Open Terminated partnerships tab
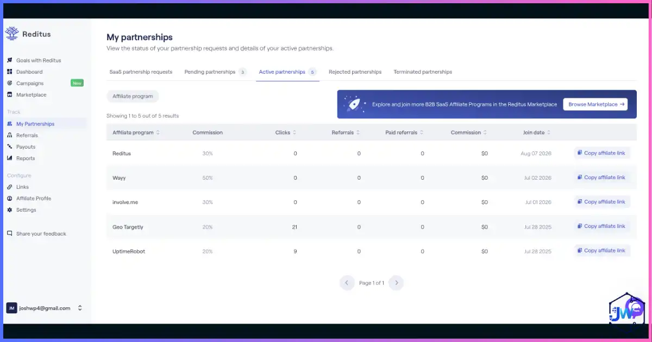The image size is (652, 342). [x=423, y=72]
